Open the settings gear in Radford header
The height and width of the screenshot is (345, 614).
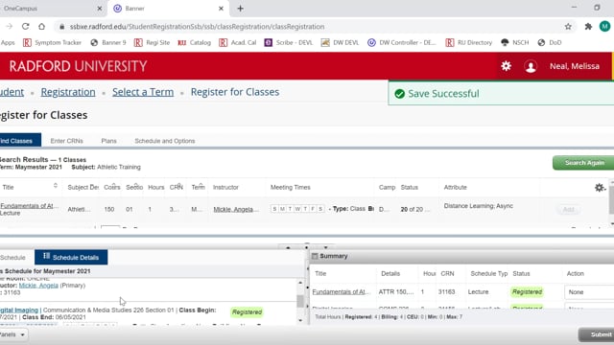(x=506, y=66)
